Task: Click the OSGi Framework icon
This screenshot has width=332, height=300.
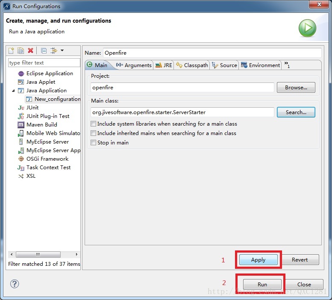Action: [21, 159]
